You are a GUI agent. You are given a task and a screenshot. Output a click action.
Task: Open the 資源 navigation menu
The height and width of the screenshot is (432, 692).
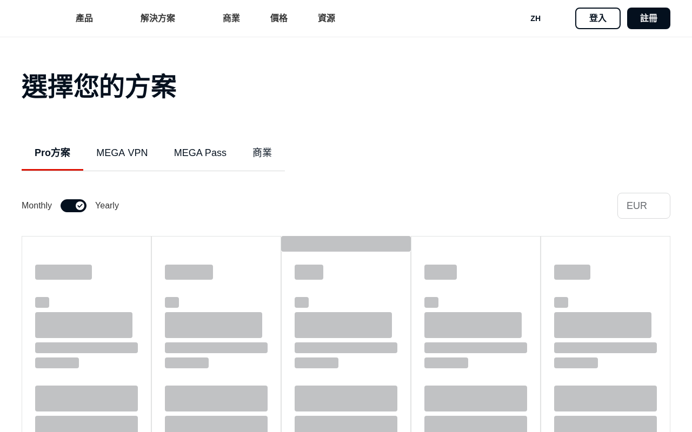[x=327, y=18]
